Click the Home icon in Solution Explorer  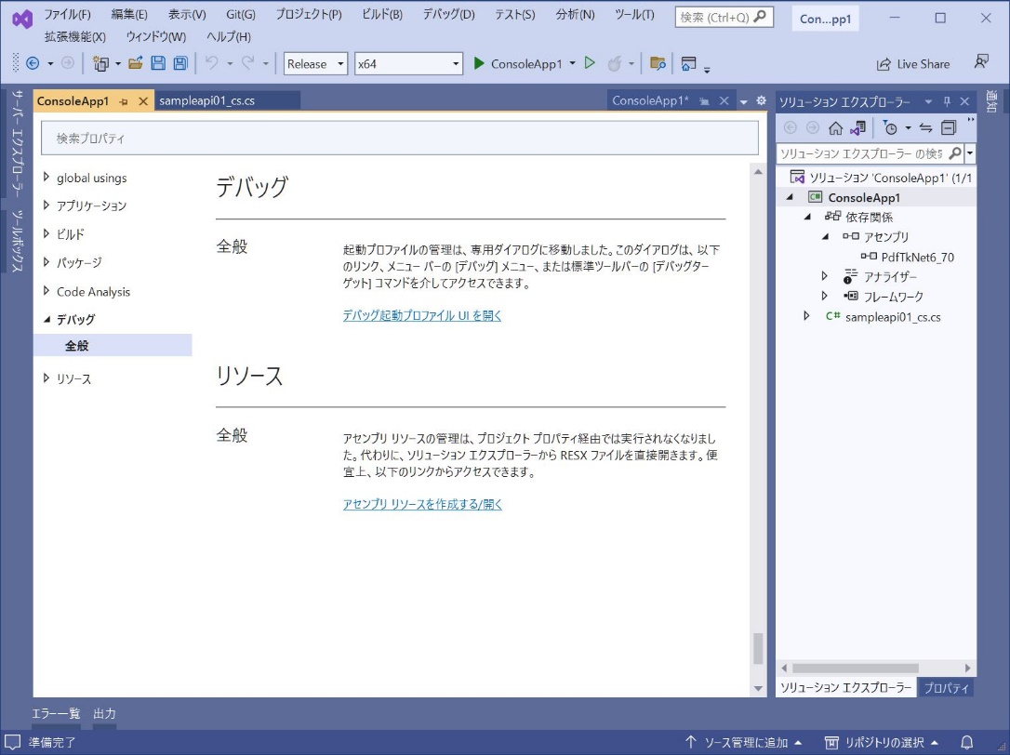[x=835, y=128]
